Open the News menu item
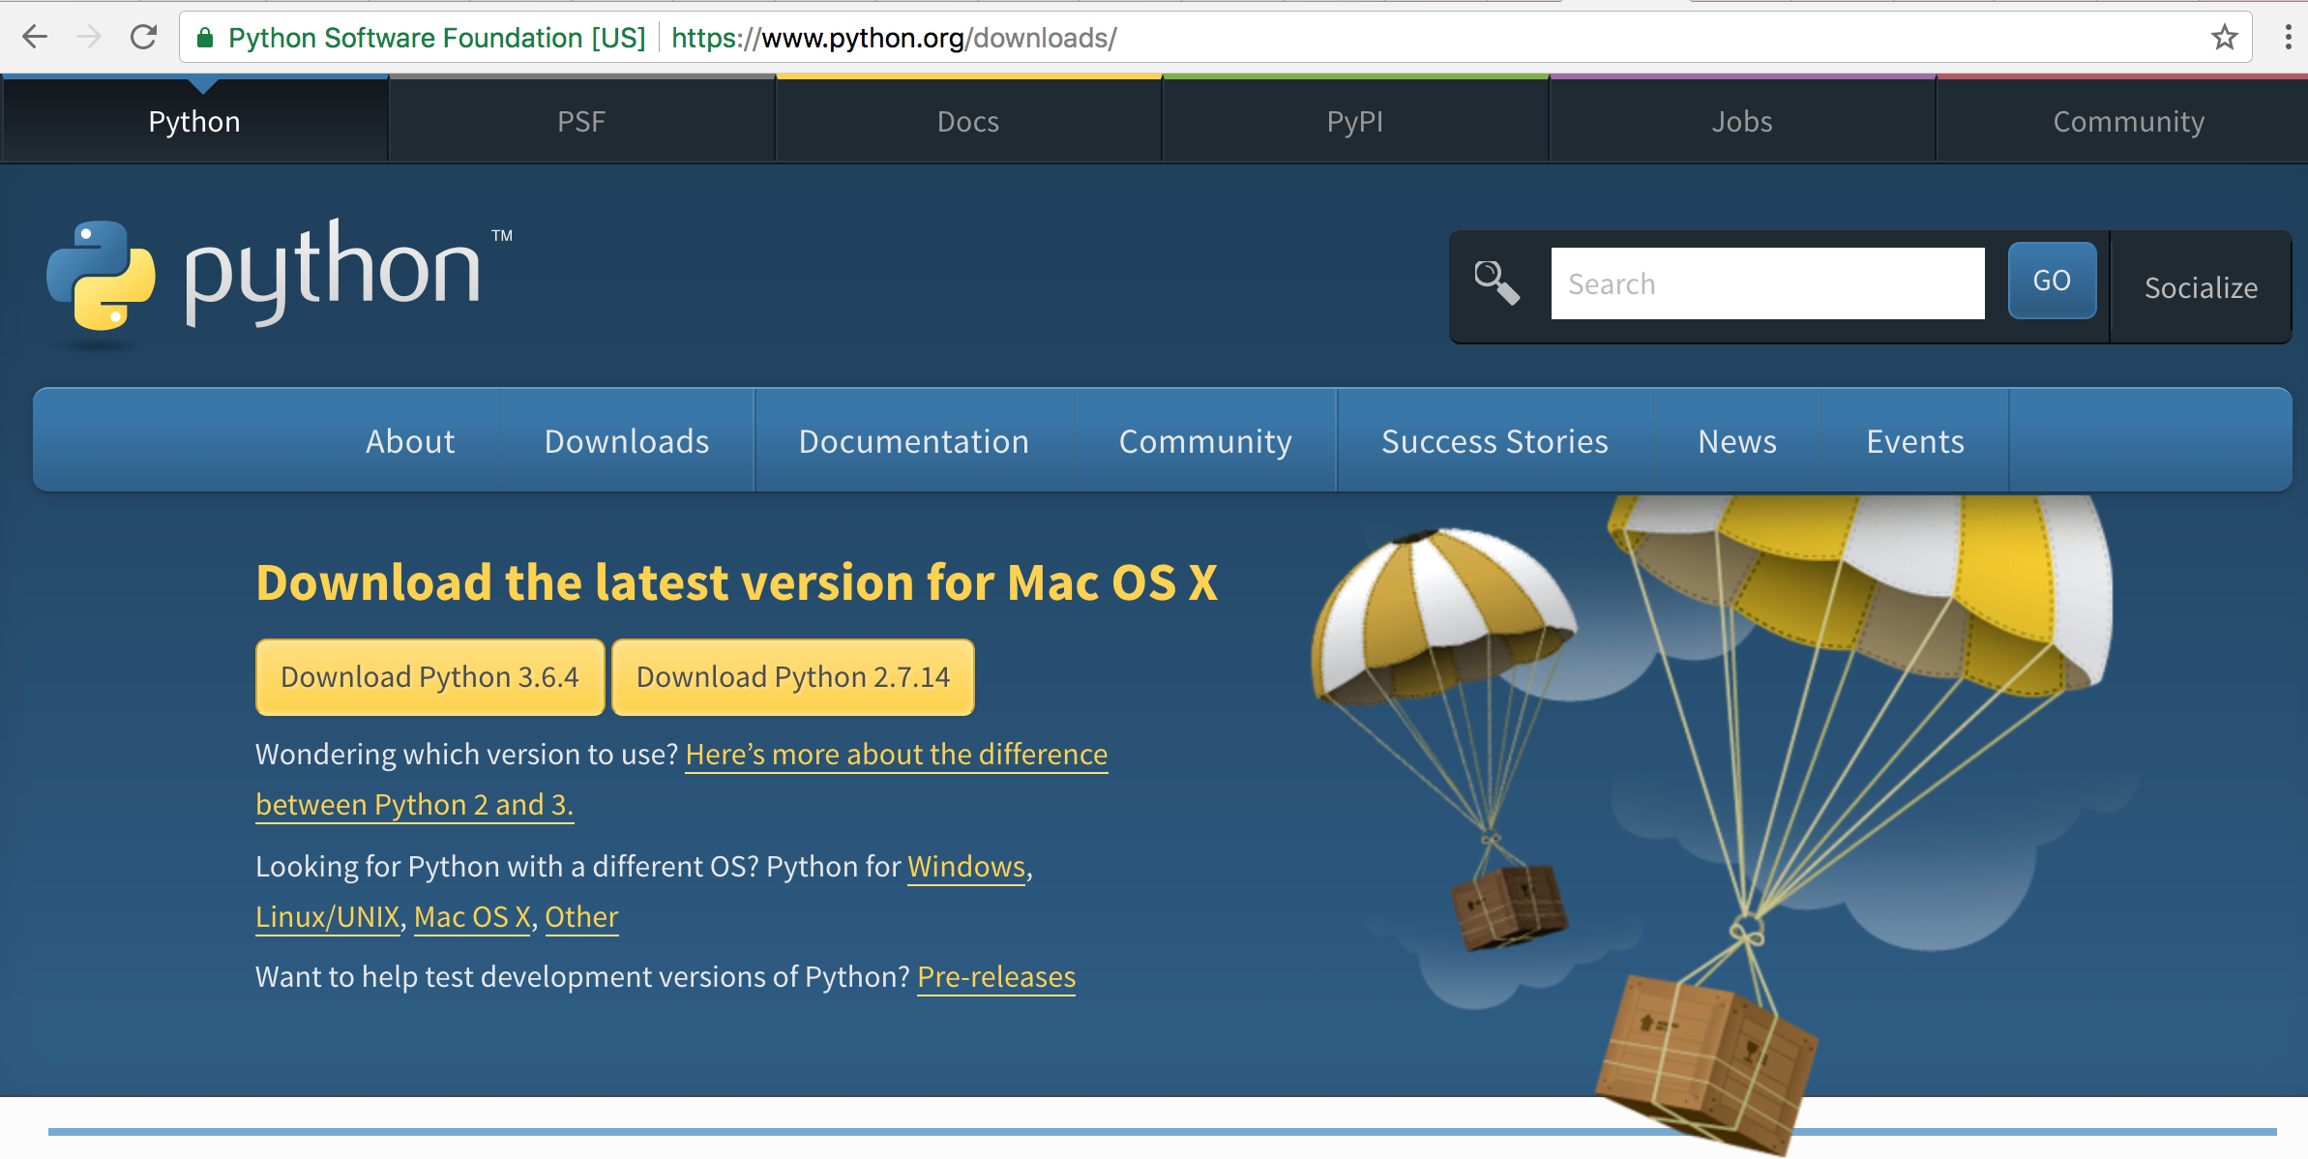Viewport: 2308px width, 1159px height. pyautogui.click(x=1737, y=441)
